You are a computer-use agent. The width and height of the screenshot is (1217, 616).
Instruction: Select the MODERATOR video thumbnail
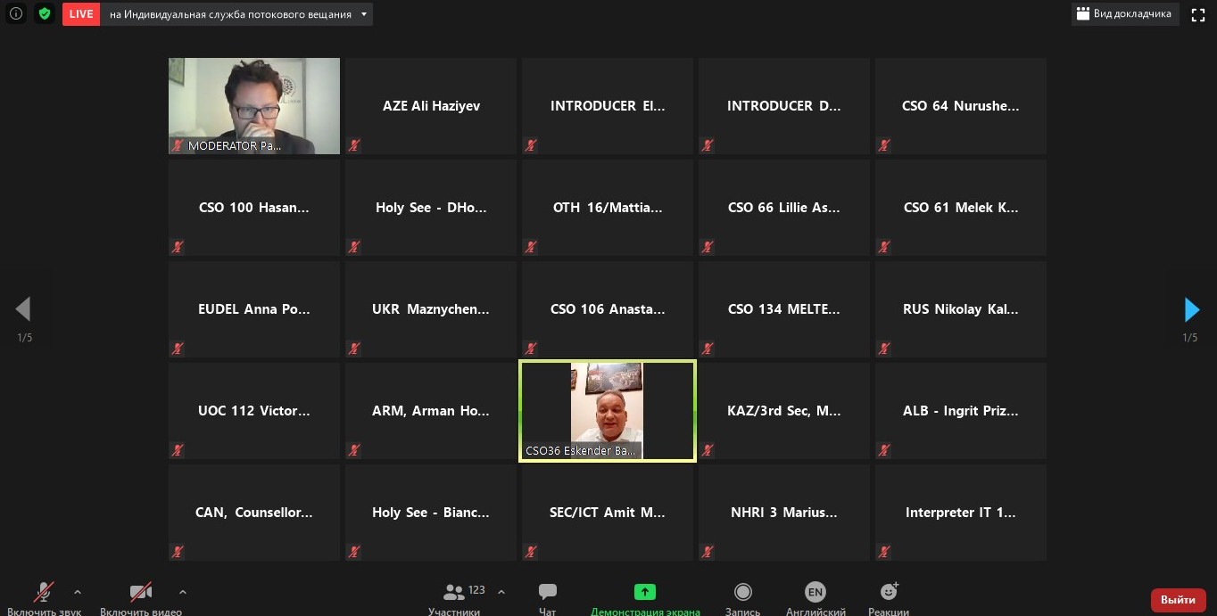pyautogui.click(x=254, y=106)
